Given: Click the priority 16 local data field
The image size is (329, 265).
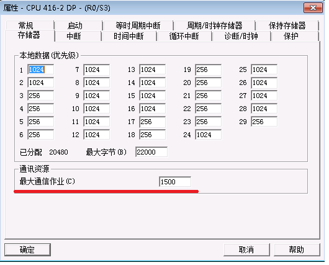Looking at the screenshot, I should tap(152, 109).
